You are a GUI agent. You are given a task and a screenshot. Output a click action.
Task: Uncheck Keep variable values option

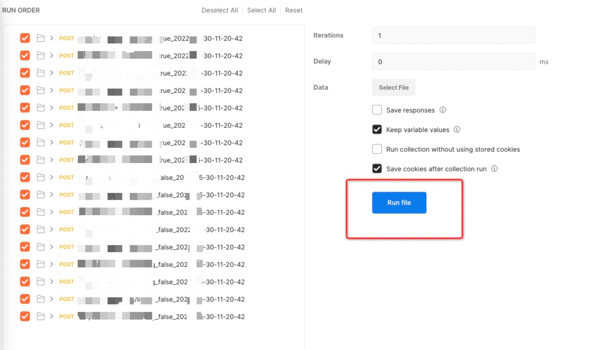[377, 129]
